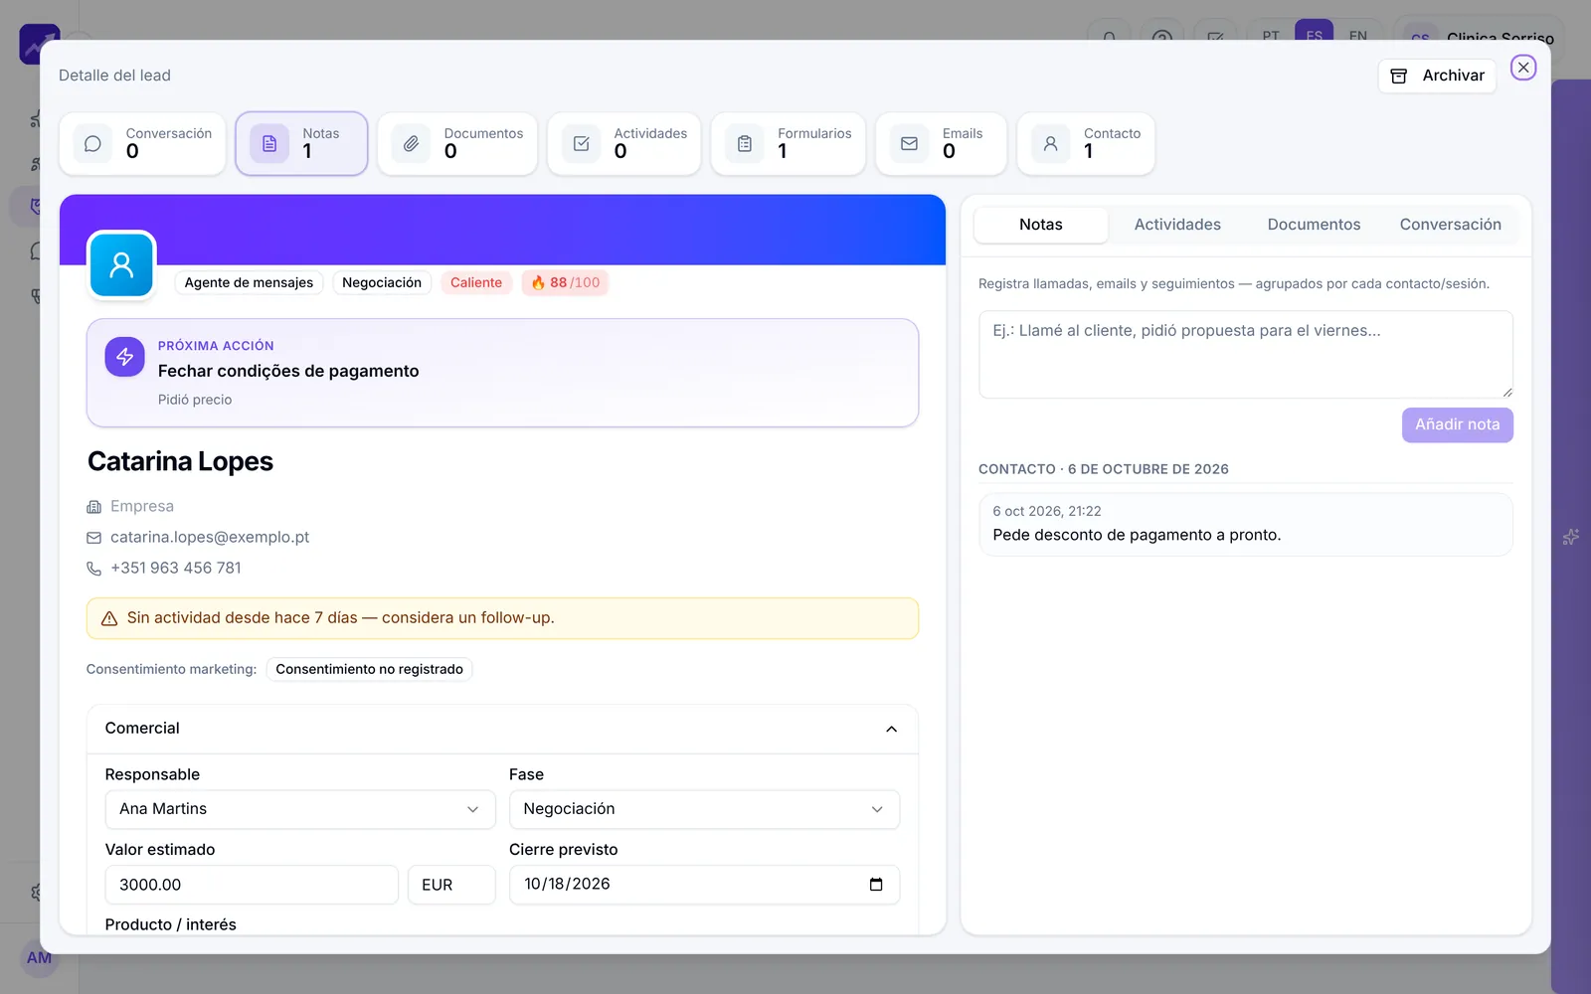The image size is (1591, 994).
Task: Click the Agente de mensajes badge
Action: tap(249, 283)
